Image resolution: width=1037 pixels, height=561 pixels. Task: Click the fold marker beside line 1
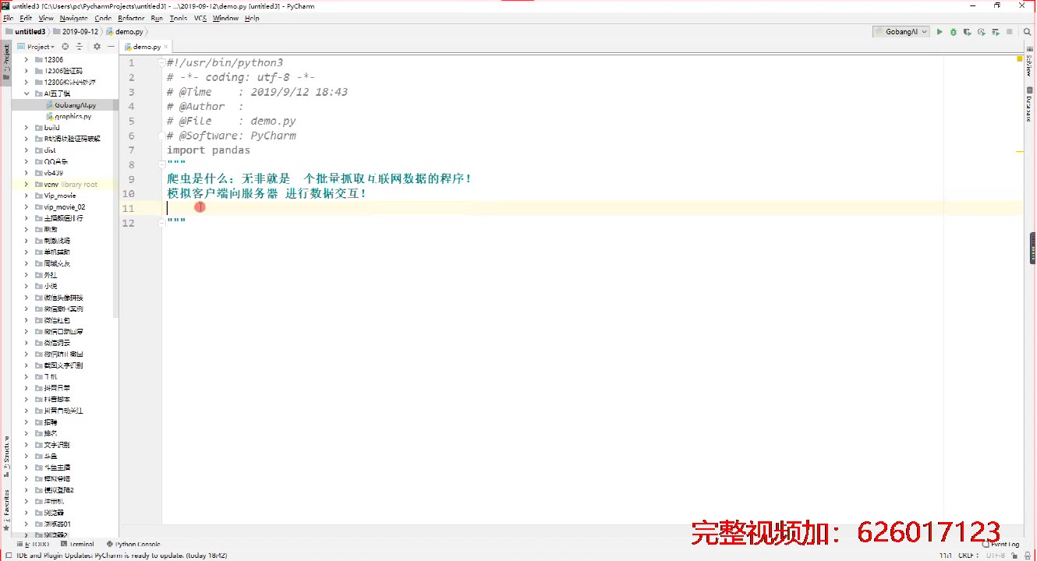tap(161, 62)
